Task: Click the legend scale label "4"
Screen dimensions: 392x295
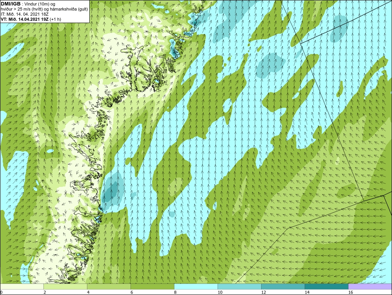Action: coord(88,293)
